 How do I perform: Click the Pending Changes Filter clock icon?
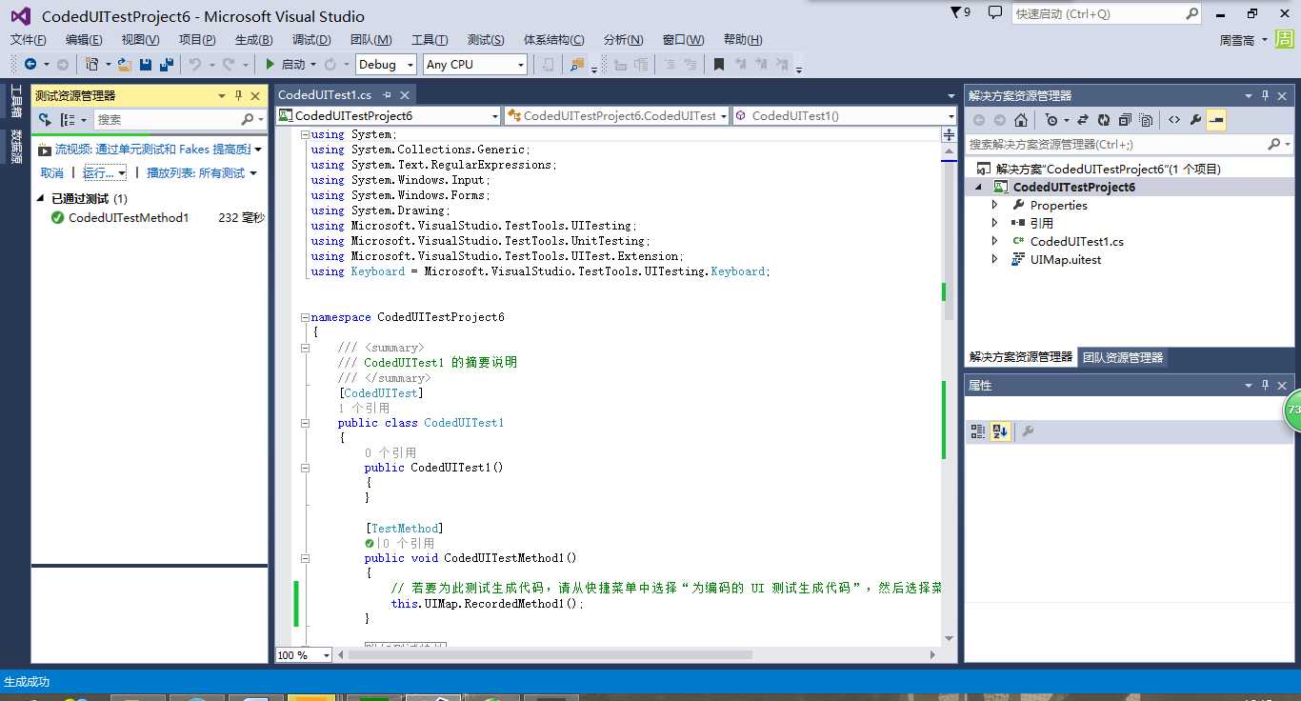point(1051,120)
